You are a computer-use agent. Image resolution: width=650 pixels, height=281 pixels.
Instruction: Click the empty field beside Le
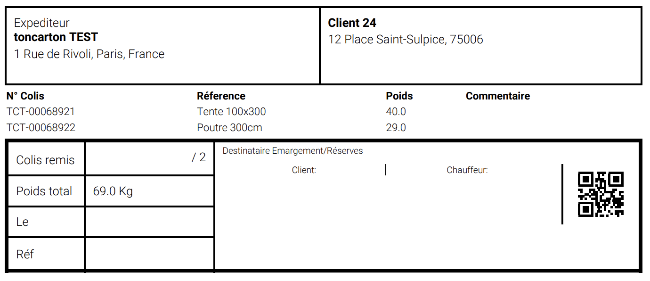point(149,222)
